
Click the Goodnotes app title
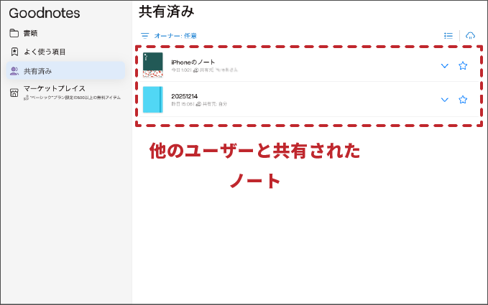(x=44, y=13)
